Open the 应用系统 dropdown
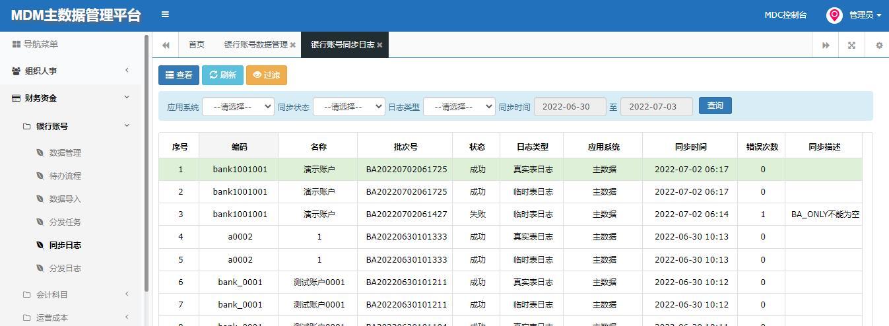 (238, 106)
